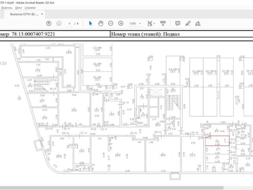Switch to the Hand pan tool
This screenshot has height=190, width=253.
point(100,23)
